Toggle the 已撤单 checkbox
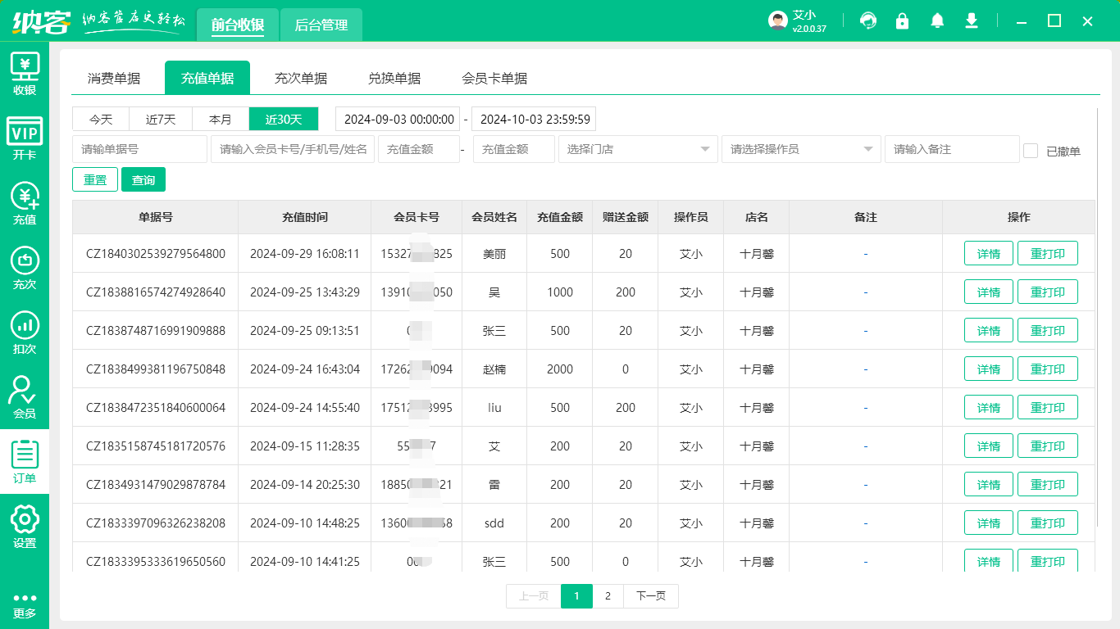 pyautogui.click(x=1031, y=151)
